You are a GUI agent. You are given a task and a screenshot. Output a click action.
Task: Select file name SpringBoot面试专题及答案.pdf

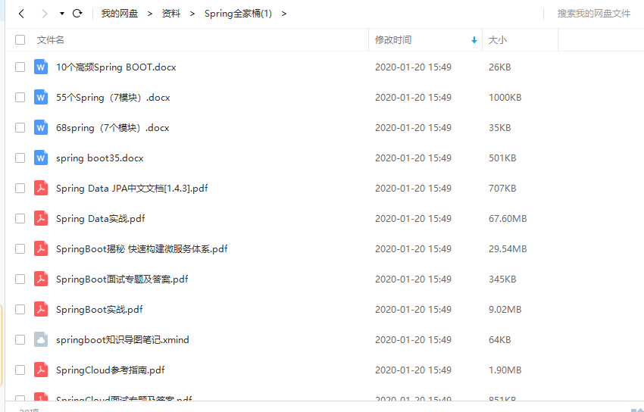(x=122, y=279)
